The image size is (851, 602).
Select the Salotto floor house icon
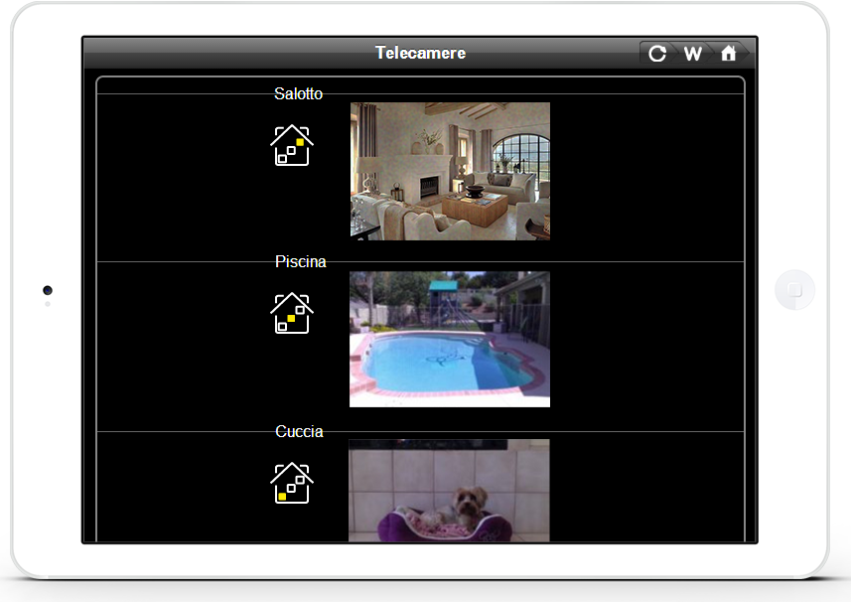click(x=292, y=145)
